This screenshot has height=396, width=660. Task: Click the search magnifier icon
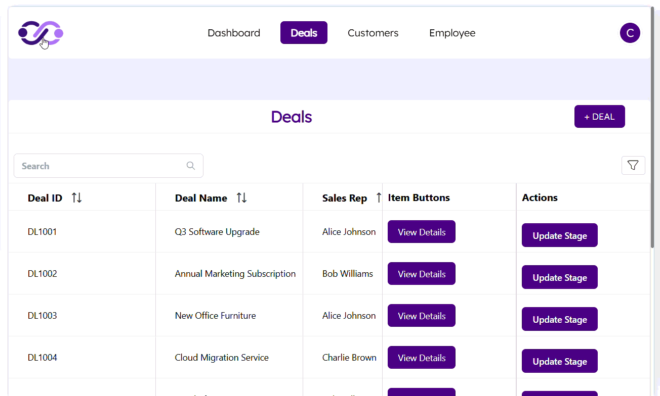(x=191, y=166)
